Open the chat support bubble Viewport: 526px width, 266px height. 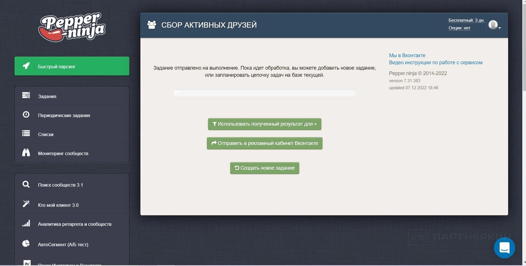click(x=504, y=248)
